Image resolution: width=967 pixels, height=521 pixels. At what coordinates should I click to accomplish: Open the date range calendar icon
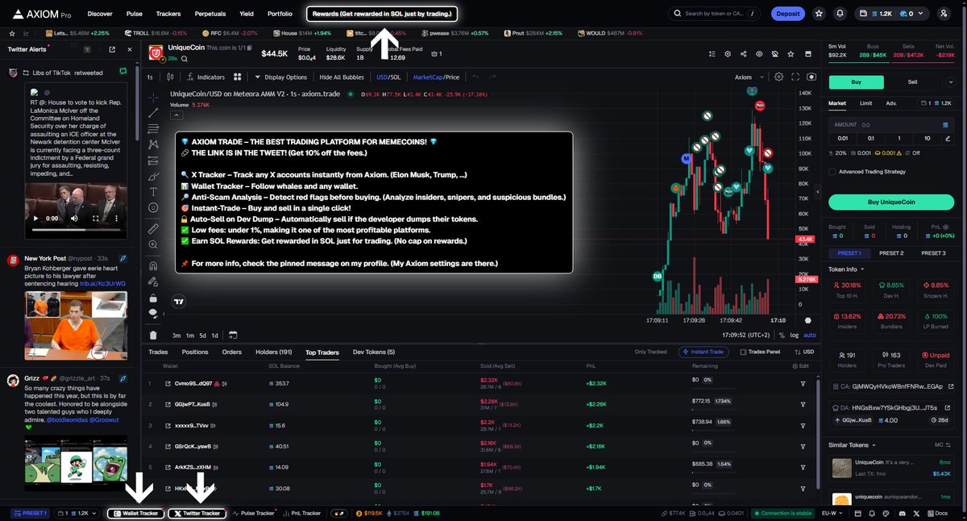[232, 335]
